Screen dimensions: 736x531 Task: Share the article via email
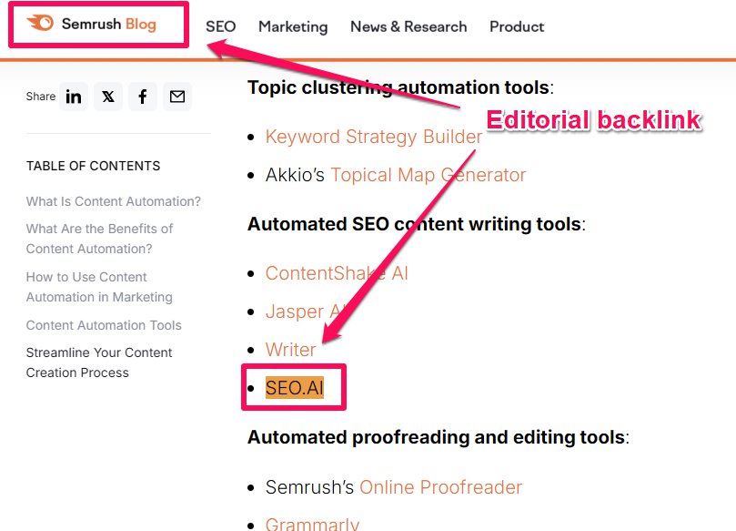point(177,96)
